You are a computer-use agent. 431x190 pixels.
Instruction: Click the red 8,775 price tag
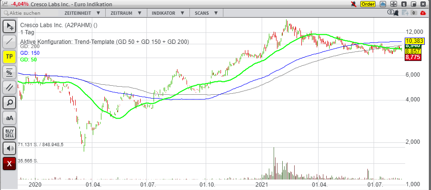point(414,57)
